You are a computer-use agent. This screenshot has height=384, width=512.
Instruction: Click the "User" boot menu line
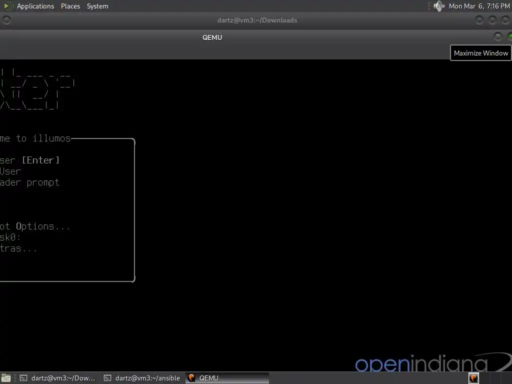click(10, 171)
